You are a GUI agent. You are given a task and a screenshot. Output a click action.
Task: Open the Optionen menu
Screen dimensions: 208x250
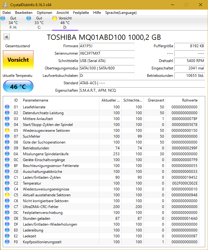tap(44, 13)
